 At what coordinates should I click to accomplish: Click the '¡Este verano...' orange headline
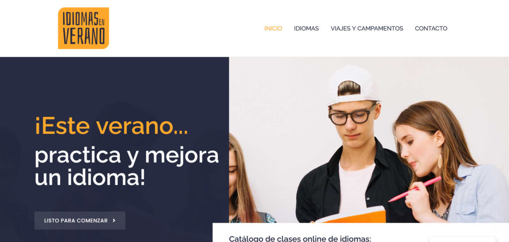pos(111,127)
